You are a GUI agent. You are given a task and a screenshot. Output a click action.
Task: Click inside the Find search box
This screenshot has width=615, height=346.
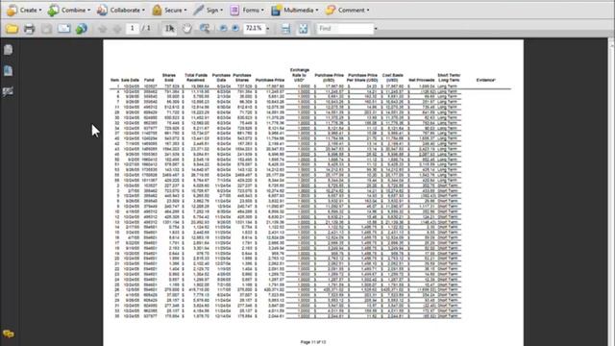(345, 29)
